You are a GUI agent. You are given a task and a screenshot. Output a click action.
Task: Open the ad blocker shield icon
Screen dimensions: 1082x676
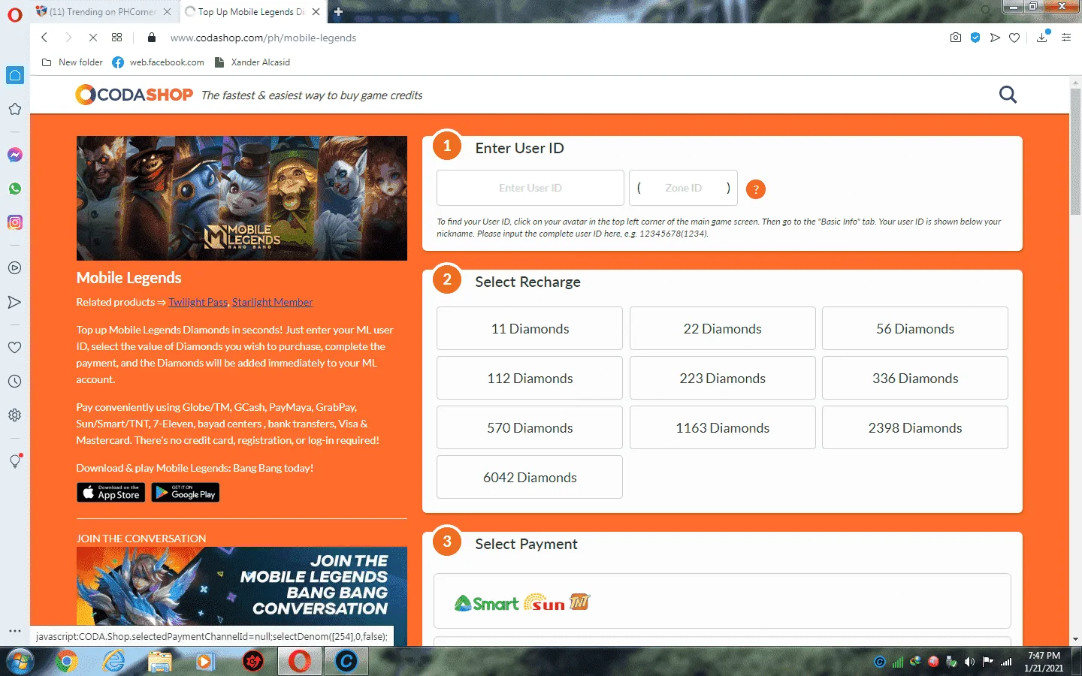click(x=975, y=38)
